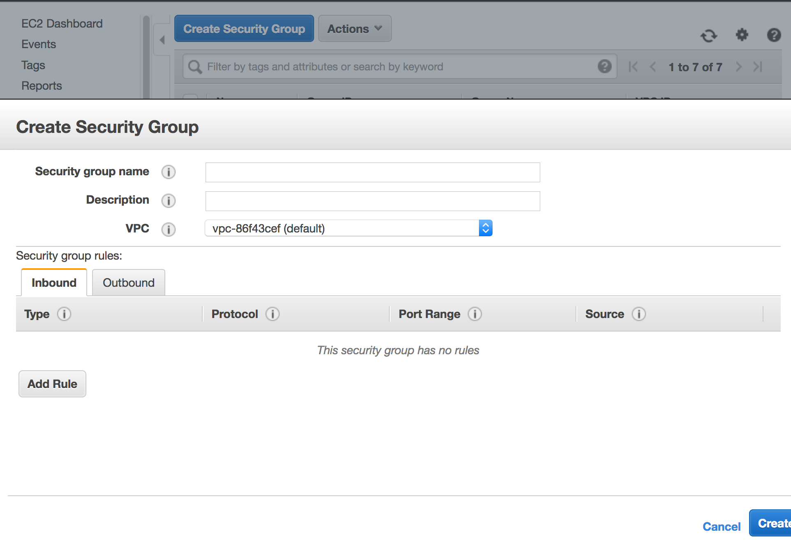
Task: Click the search filter help icon
Action: point(604,66)
